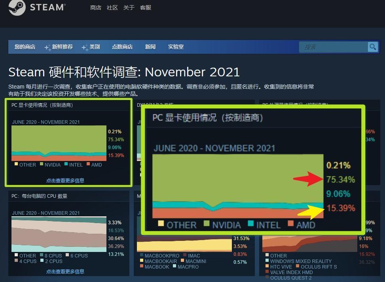Click the red arrow pointing at 75.34%
385x282 pixels.
308,178
